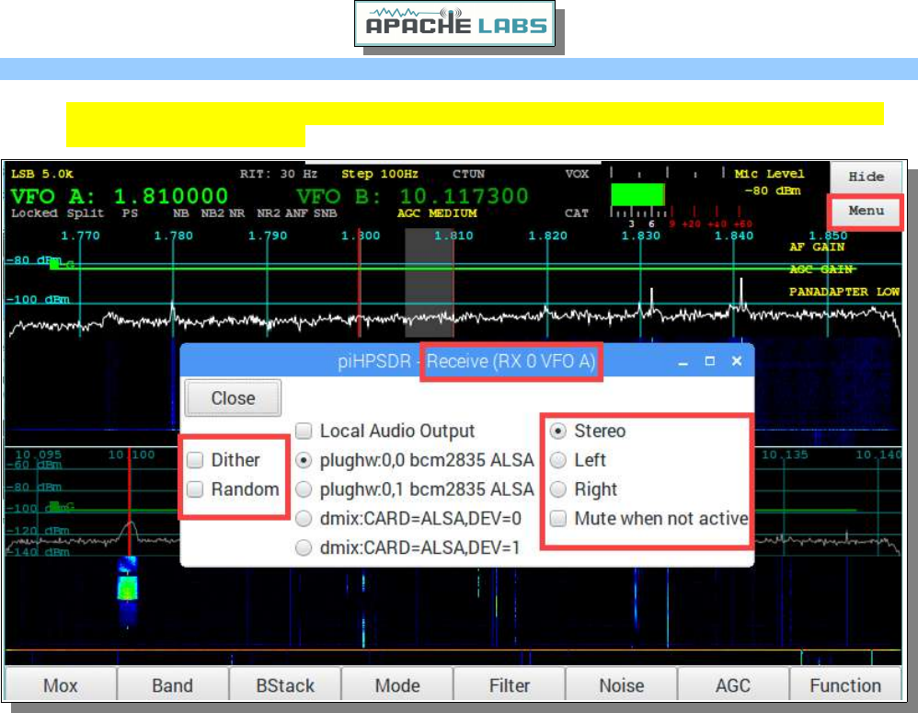Minimize the piHPSDR Receive dialog
The width and height of the screenshot is (918, 713).
[x=683, y=362]
